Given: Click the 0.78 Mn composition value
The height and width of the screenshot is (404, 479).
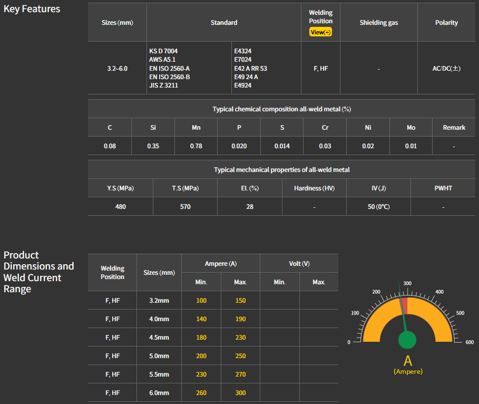Looking at the screenshot, I should click(196, 146).
